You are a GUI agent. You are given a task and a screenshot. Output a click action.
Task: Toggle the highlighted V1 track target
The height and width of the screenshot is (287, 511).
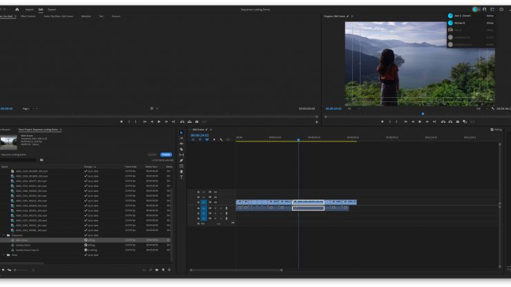[x=204, y=202]
